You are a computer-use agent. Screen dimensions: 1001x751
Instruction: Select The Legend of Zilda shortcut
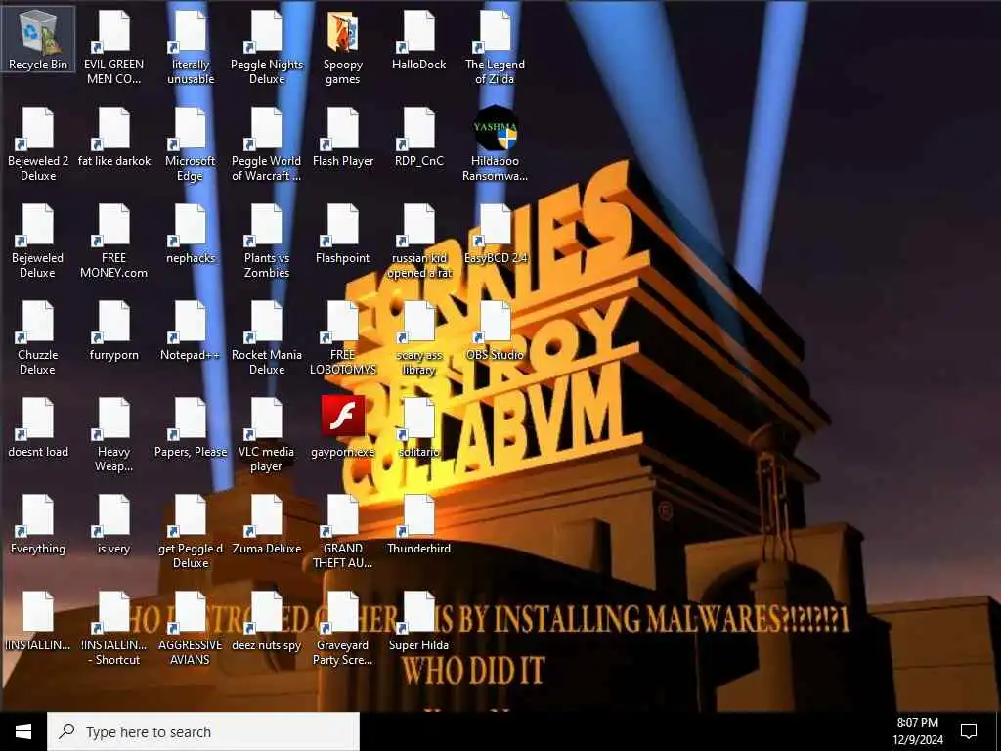(x=495, y=46)
